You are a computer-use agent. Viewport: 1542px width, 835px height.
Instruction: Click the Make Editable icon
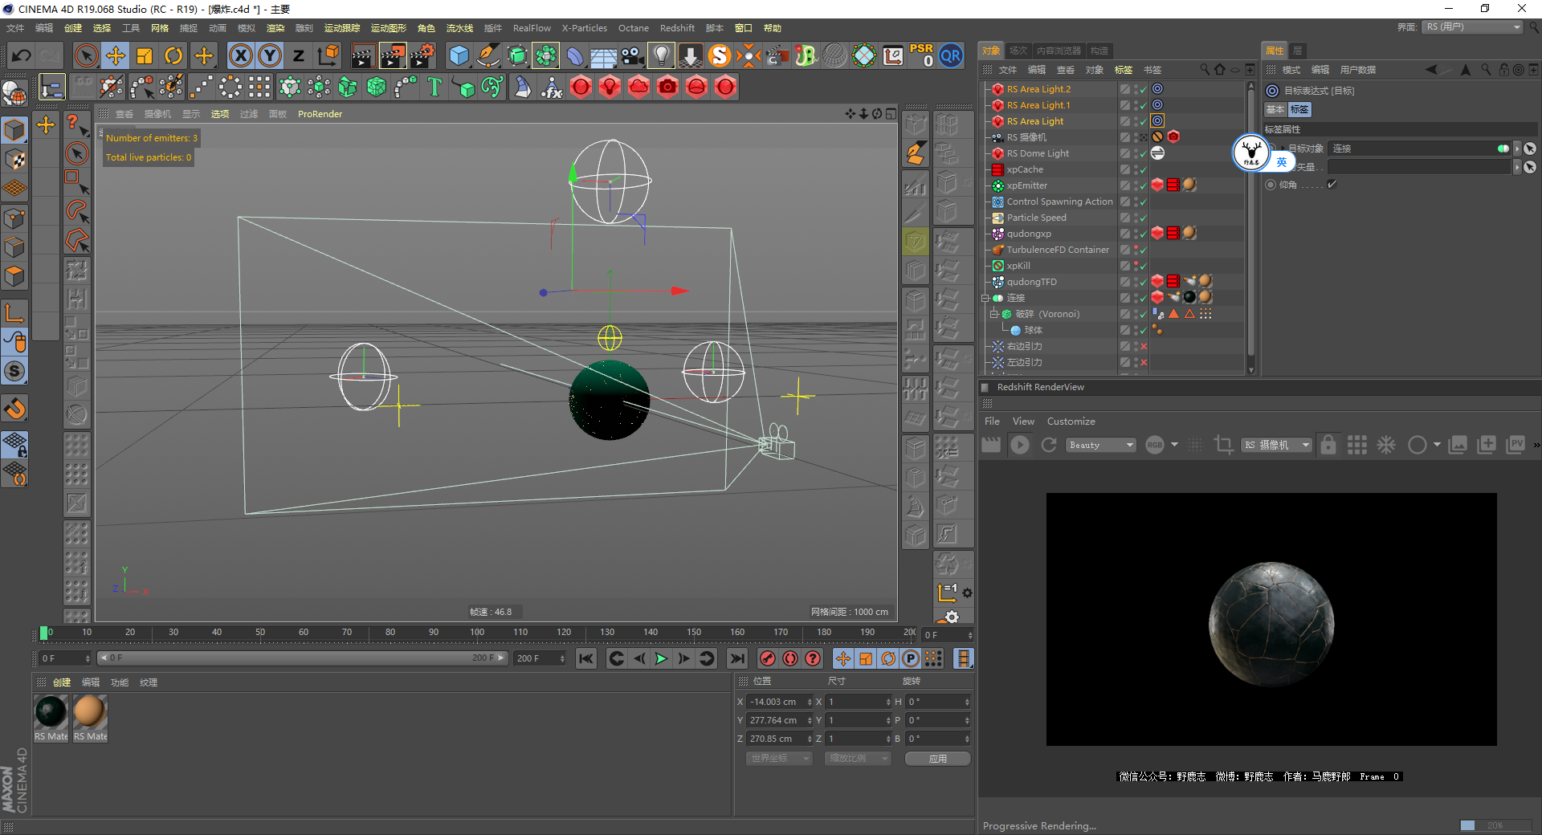tap(14, 94)
